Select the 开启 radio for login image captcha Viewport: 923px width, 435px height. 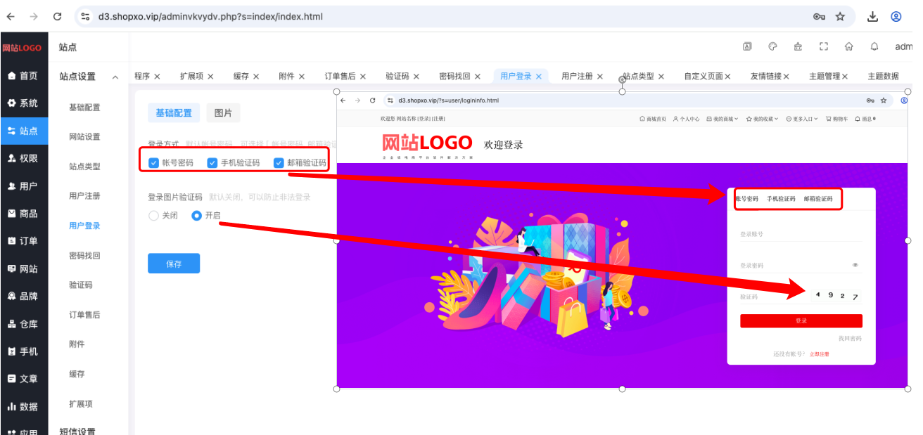click(x=197, y=216)
